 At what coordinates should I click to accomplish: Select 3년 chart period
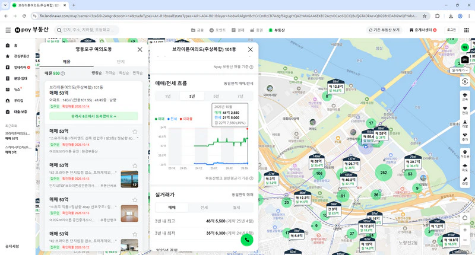click(x=192, y=96)
